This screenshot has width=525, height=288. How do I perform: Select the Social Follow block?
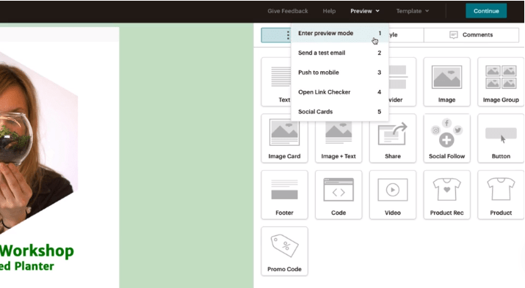pos(446,139)
